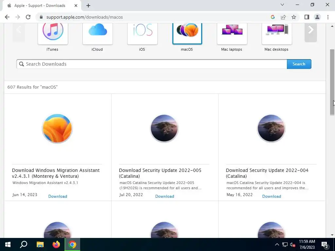The image size is (335, 251).
Task: Click the muted volume tray icon
Action: (x=292, y=244)
